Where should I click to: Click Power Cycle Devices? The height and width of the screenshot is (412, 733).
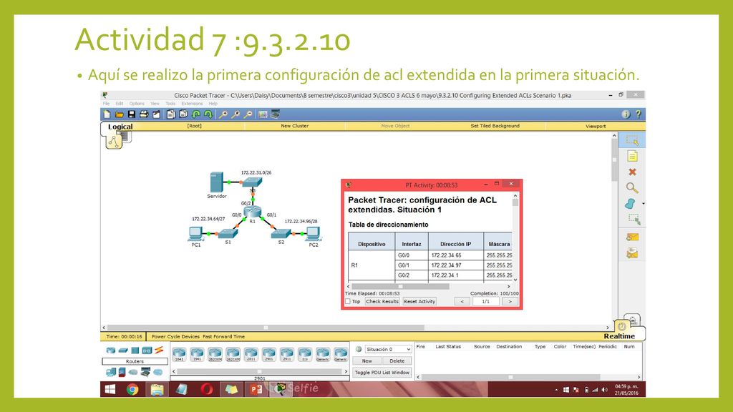(175, 336)
